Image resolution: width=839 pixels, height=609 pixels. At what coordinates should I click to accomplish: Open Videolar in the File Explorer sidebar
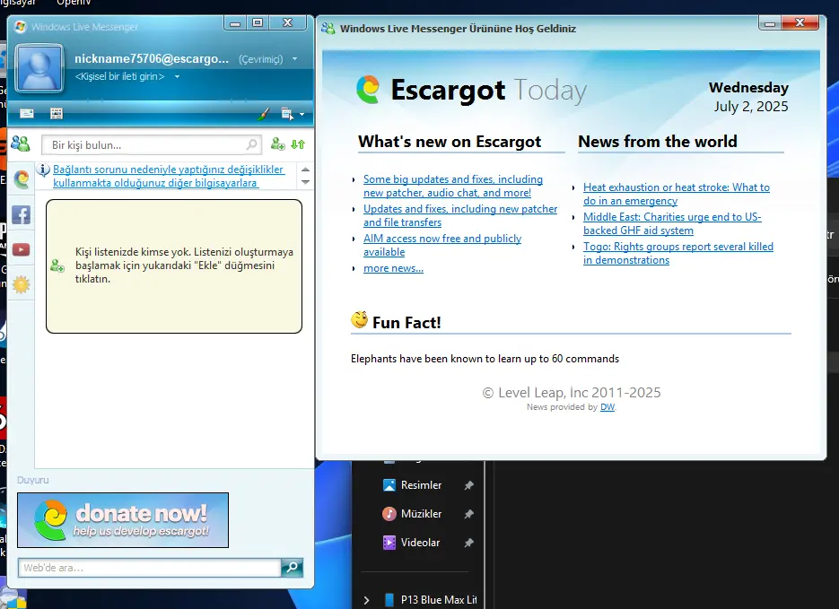(420, 543)
